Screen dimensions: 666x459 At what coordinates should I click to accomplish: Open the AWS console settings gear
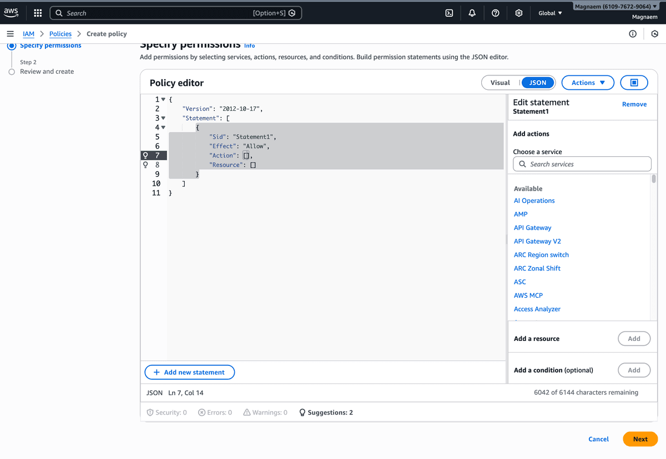(x=518, y=12)
